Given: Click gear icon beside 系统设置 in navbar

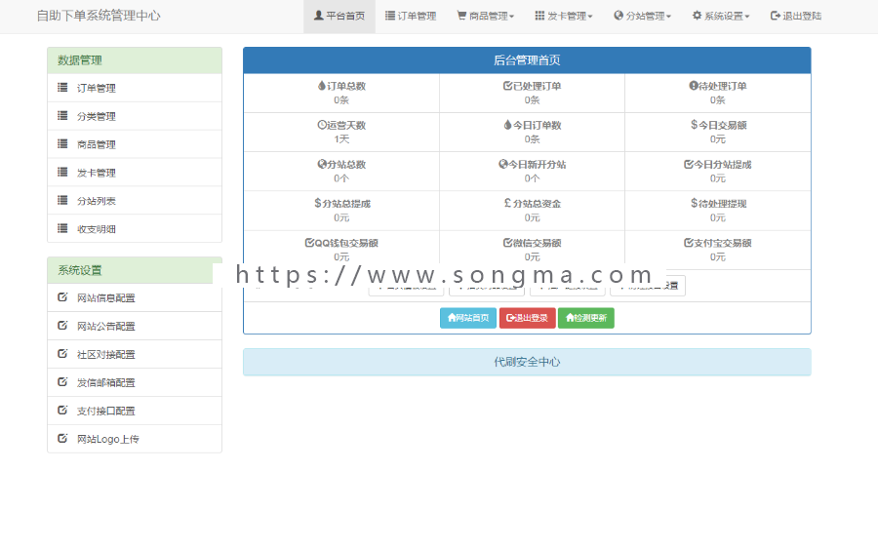Looking at the screenshot, I should [x=697, y=16].
